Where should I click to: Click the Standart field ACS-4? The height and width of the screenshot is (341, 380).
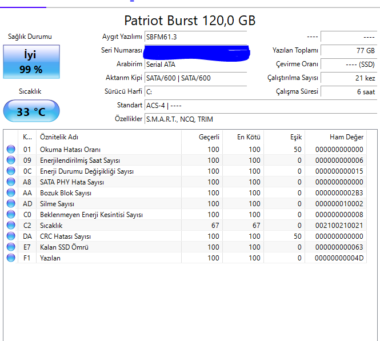click(x=261, y=106)
